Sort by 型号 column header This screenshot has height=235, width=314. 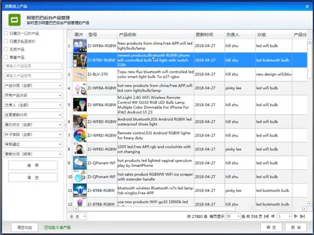click(102, 35)
